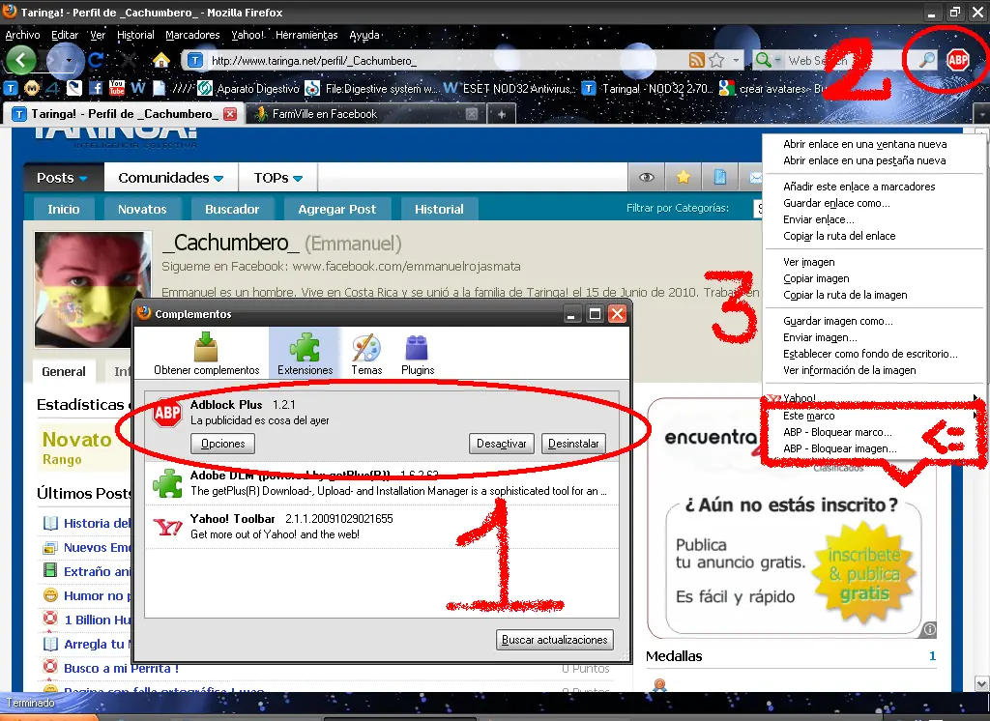Open the Filtrar por Categorías combo box
This screenshot has width=990, height=721.
[758, 209]
